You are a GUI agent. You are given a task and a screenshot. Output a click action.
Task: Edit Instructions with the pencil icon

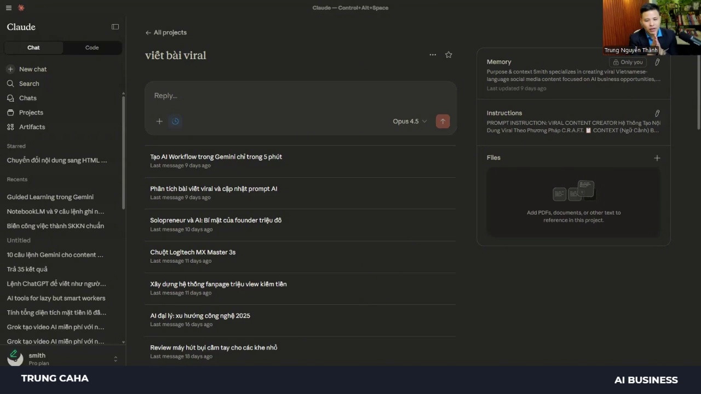(x=657, y=113)
